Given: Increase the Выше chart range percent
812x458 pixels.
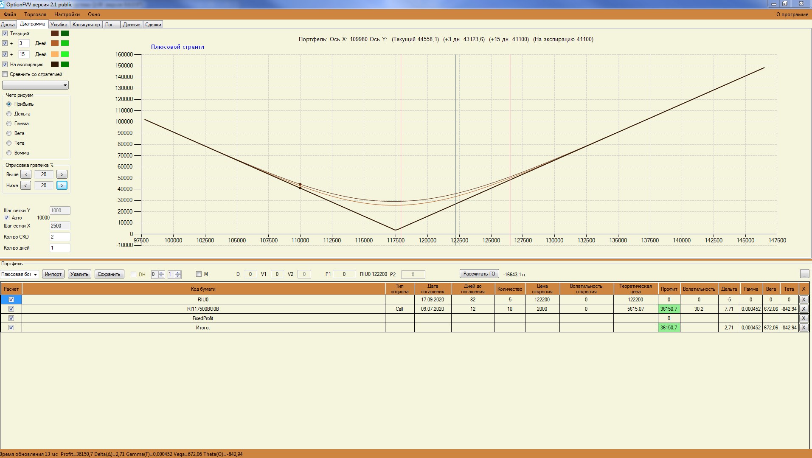Looking at the screenshot, I should click(62, 174).
